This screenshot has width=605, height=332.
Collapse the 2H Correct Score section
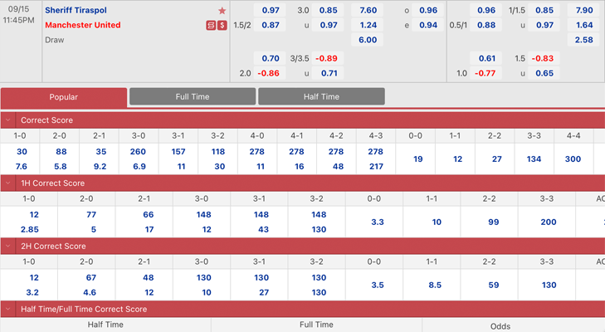point(7,246)
